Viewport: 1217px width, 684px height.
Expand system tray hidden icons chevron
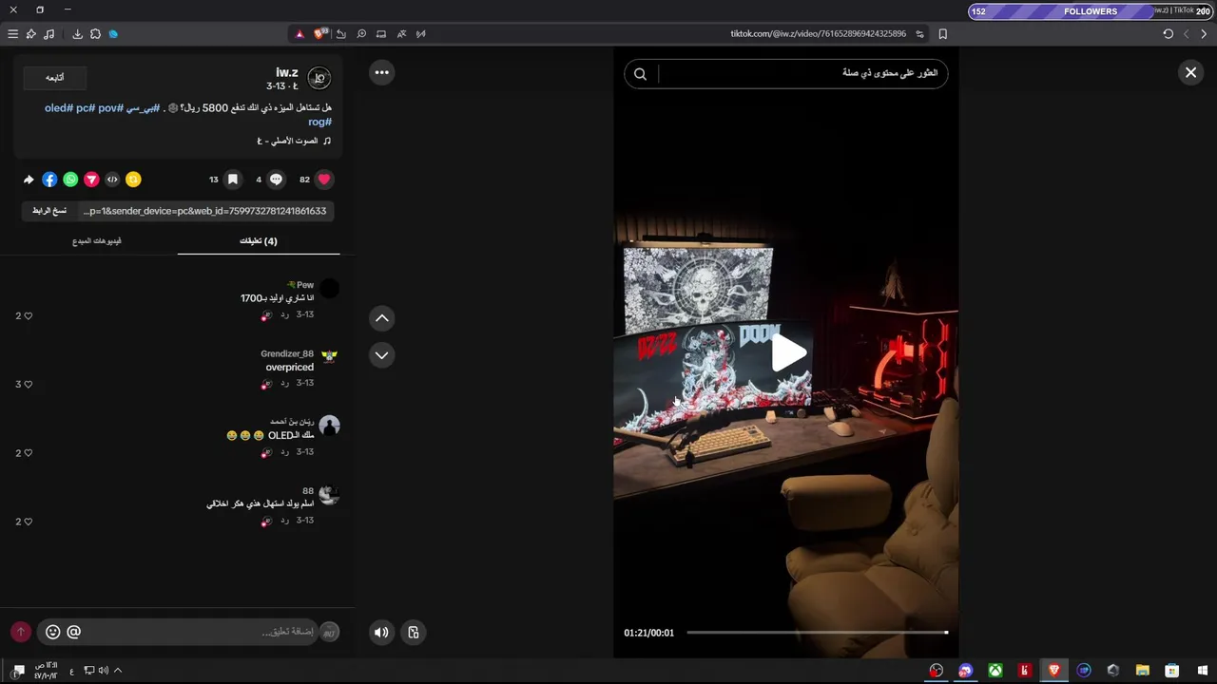118,670
